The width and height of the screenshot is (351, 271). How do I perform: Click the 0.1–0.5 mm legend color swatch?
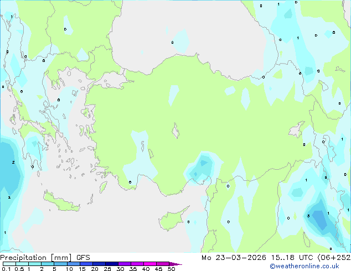coord(9,264)
